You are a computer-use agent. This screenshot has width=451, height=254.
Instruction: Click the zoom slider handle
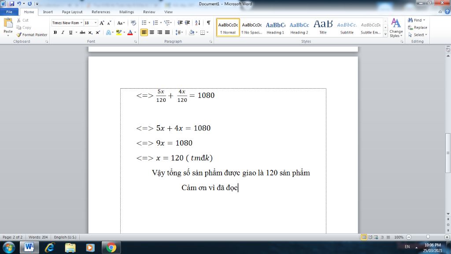click(x=428, y=237)
